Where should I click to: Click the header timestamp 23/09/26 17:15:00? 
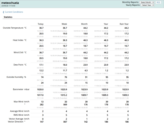coord(8,6)
